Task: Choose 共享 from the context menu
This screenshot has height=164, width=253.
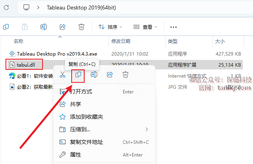Action: (x=104, y=104)
